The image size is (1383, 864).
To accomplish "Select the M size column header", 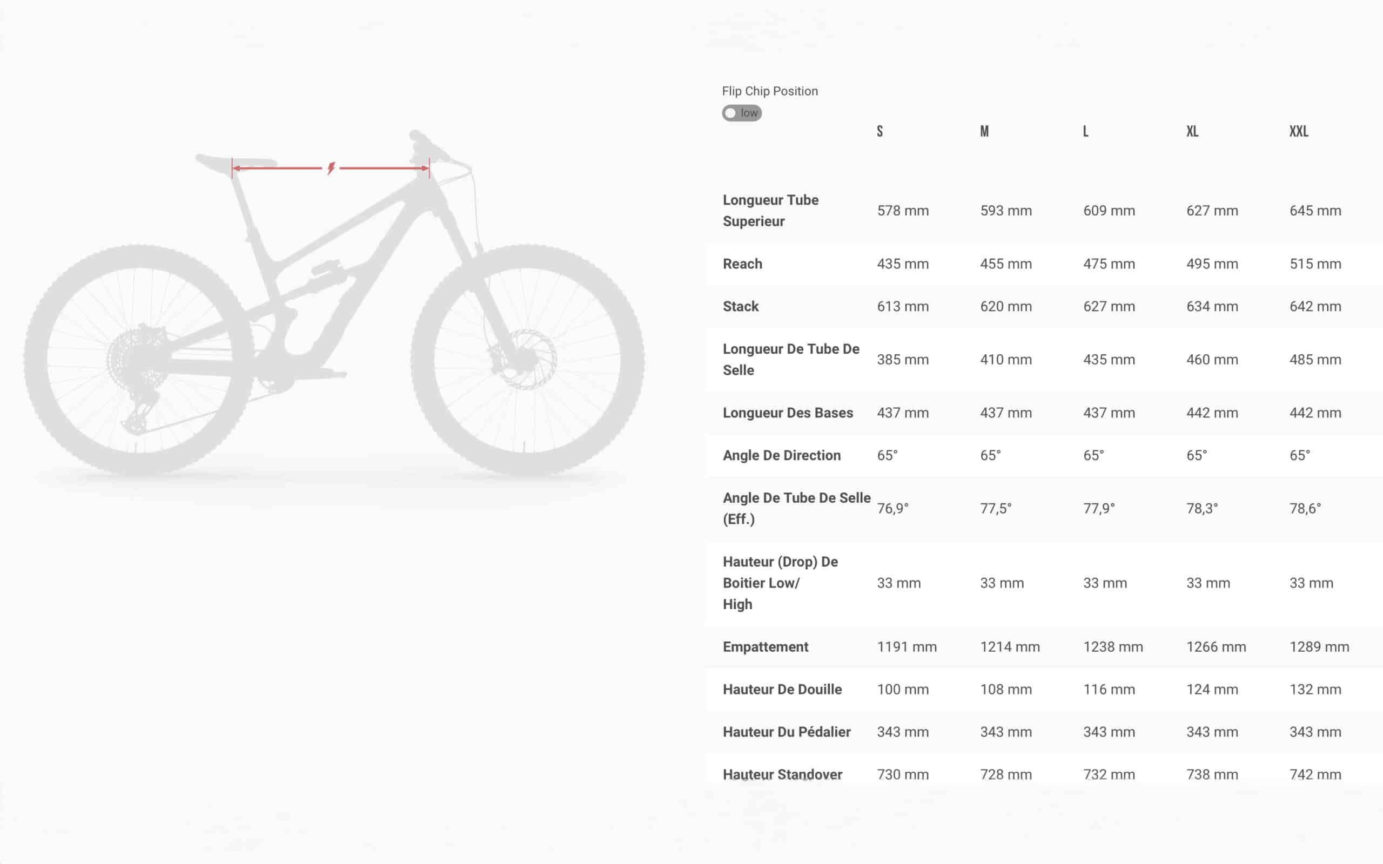I will click(x=984, y=131).
